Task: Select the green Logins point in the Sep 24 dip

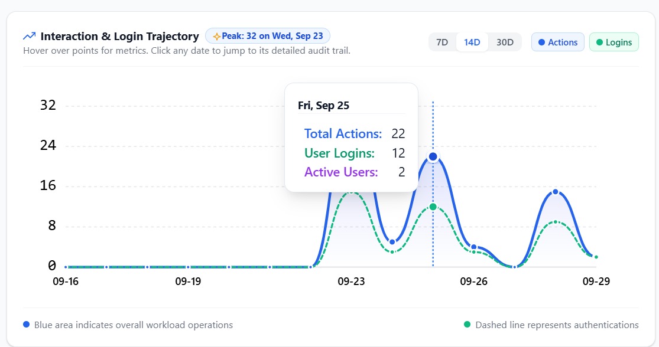Action: (x=392, y=252)
